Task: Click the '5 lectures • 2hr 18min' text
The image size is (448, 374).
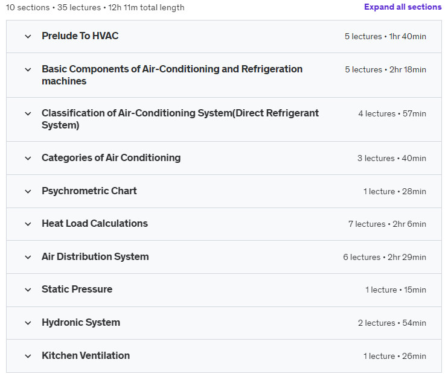Action: (x=385, y=69)
